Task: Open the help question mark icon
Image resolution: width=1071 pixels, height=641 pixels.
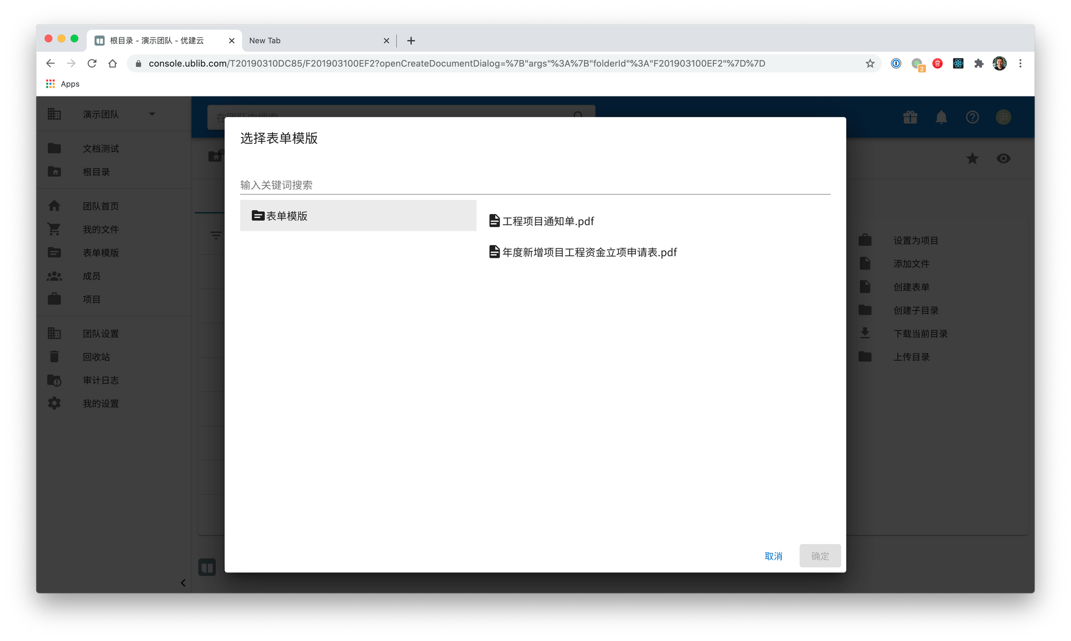Action: [x=972, y=117]
